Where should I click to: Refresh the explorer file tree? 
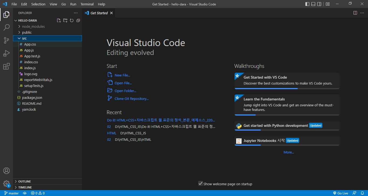[x=72, y=20]
